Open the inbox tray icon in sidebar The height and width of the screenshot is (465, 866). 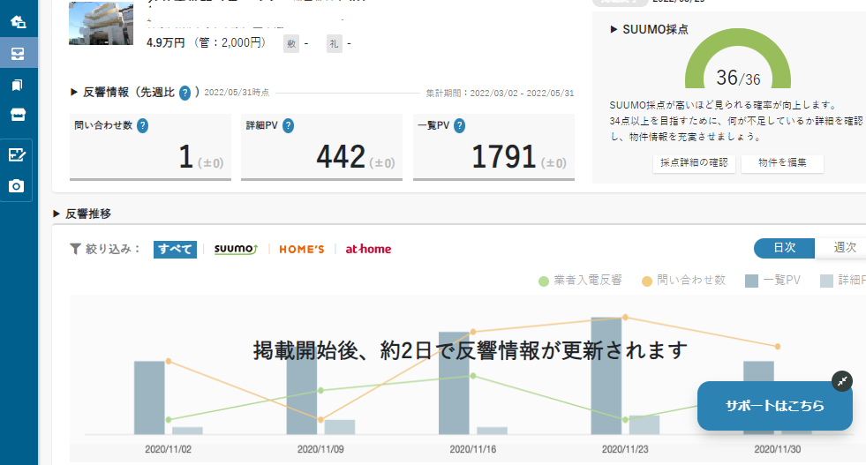(18, 54)
